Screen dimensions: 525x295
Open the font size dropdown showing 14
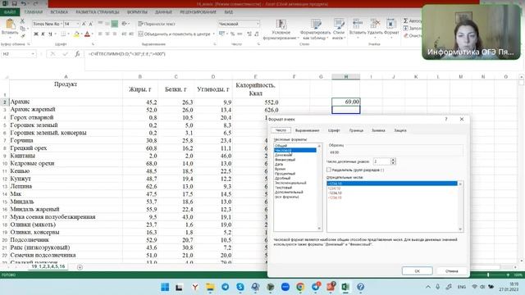point(78,24)
